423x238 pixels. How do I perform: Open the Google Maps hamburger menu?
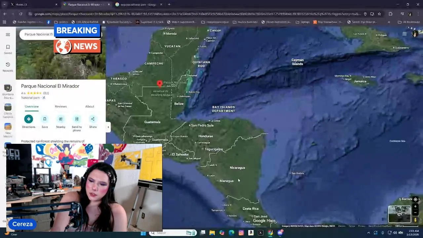coord(8,34)
